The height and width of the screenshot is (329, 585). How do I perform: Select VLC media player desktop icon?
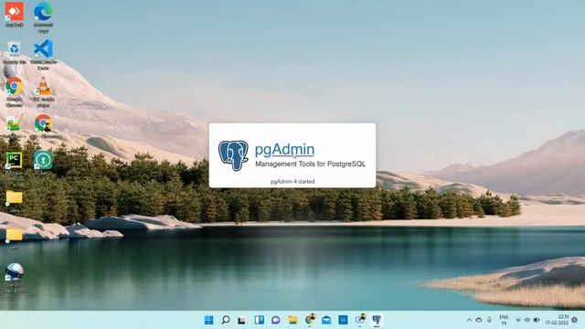pyautogui.click(x=43, y=92)
